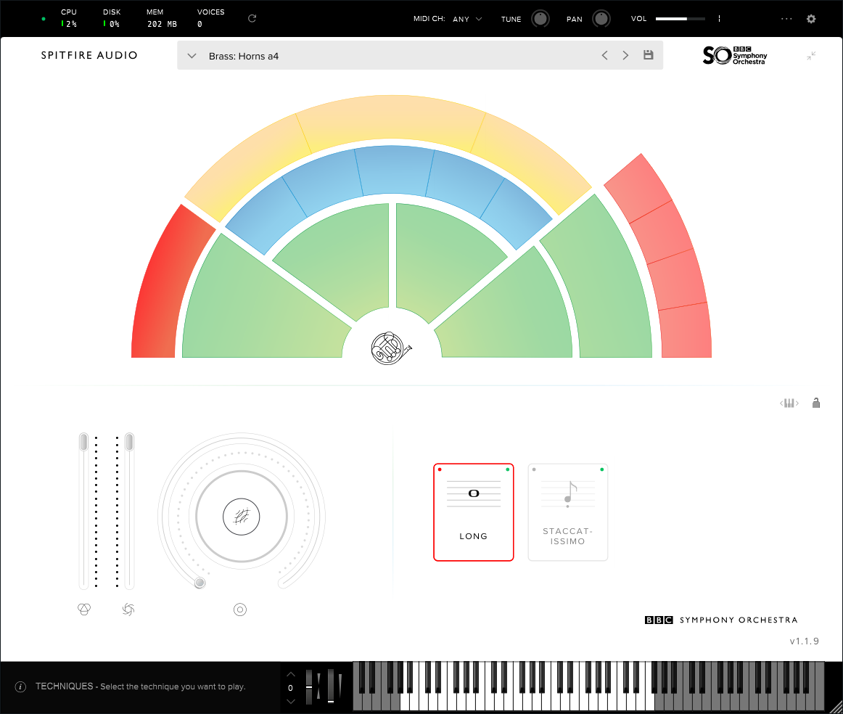Open the MIDI channel ANY dropdown
843x714 pixels.
pyautogui.click(x=467, y=20)
